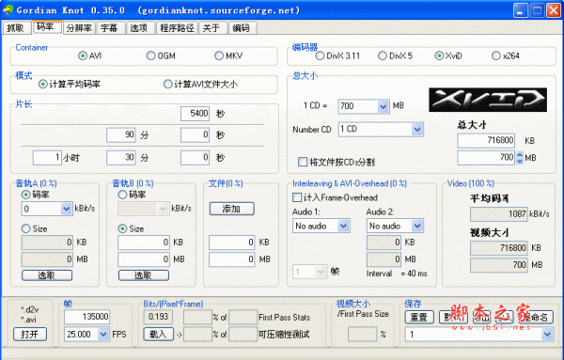This screenshot has height=360, width=564.
Task: Open the 音轨A kBit/s bitrate dropdown
Action: [66, 209]
